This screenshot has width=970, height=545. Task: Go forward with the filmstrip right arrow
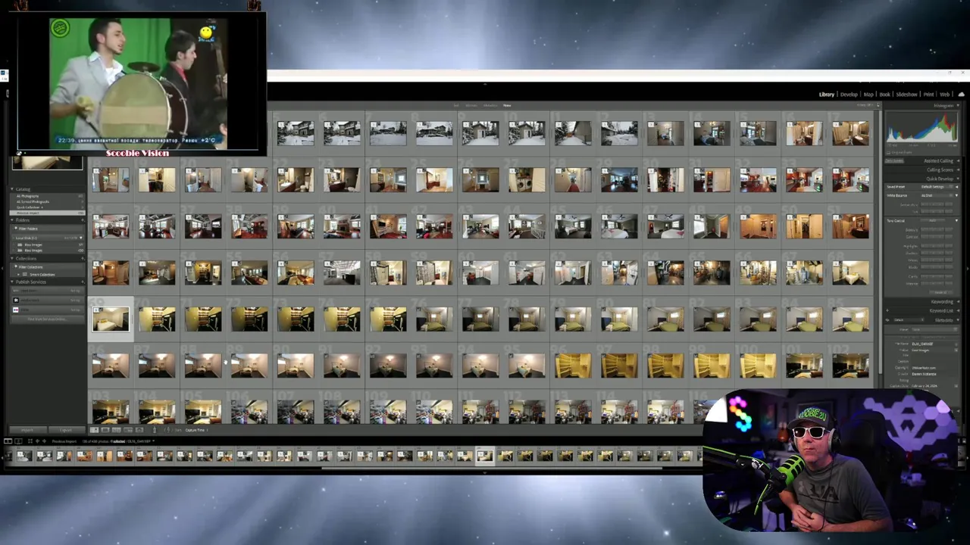pyautogui.click(x=44, y=441)
